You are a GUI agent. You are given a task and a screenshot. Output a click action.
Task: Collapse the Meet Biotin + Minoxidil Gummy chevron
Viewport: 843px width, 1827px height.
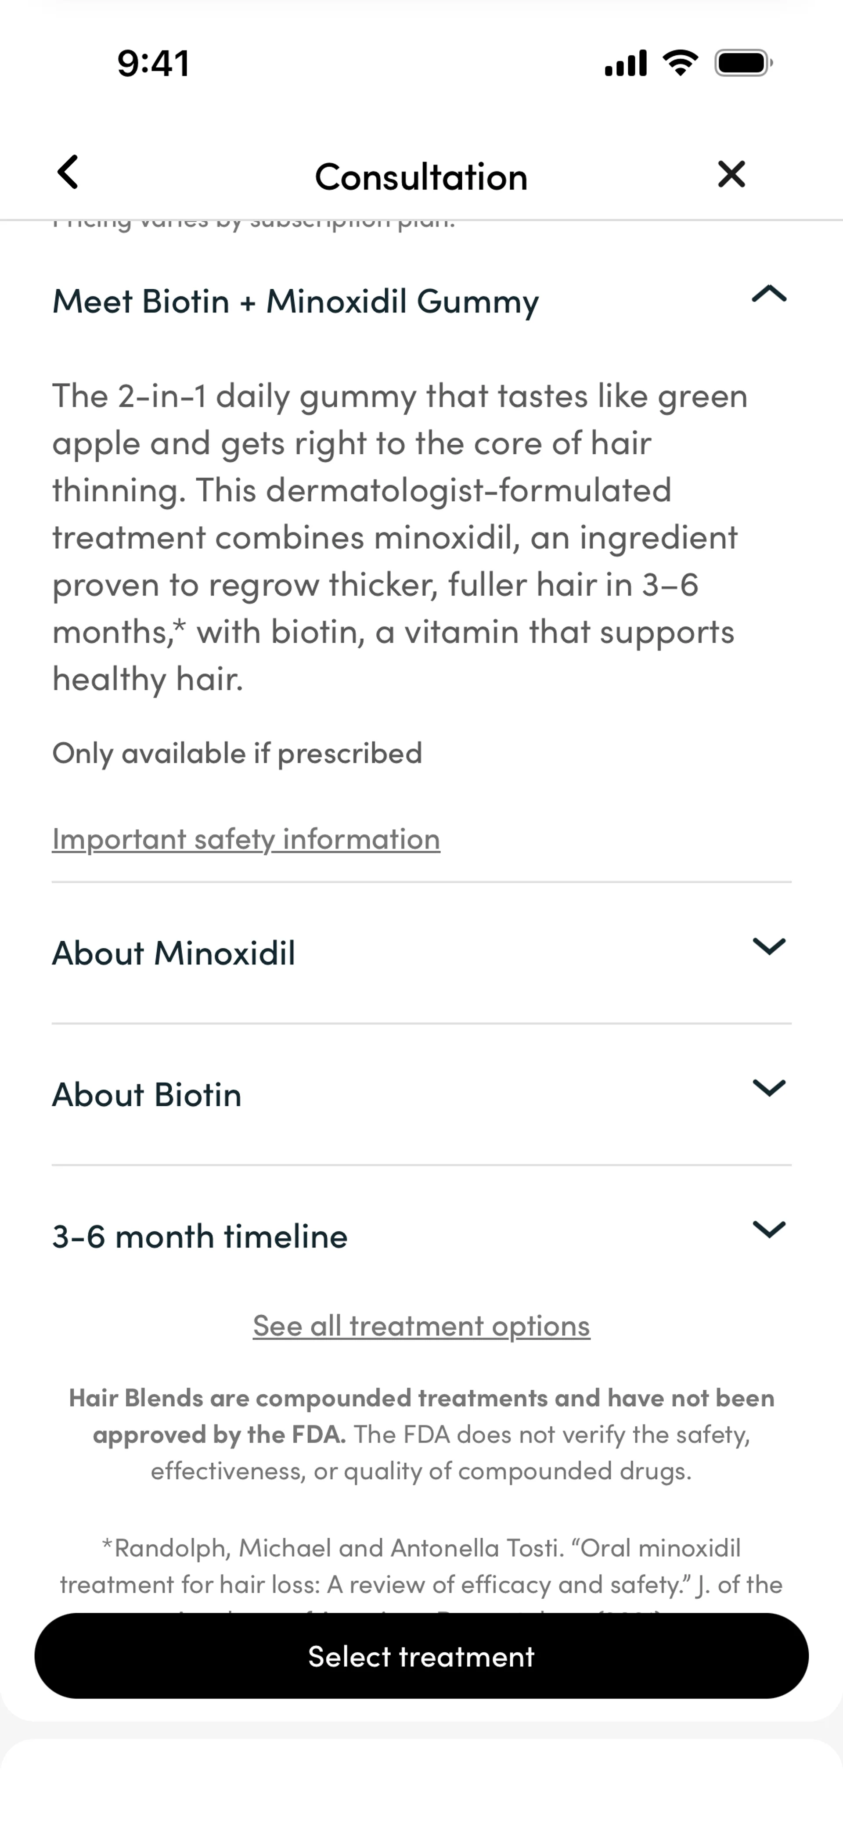coord(768,294)
